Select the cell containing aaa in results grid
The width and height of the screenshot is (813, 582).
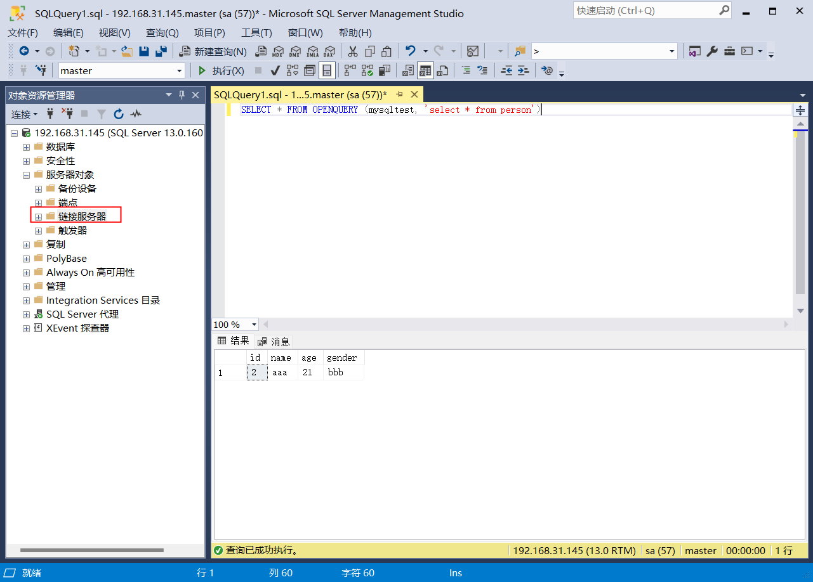tap(281, 372)
